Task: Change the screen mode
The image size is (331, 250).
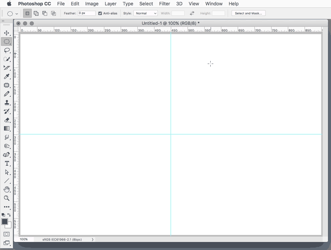Action: pos(7,243)
